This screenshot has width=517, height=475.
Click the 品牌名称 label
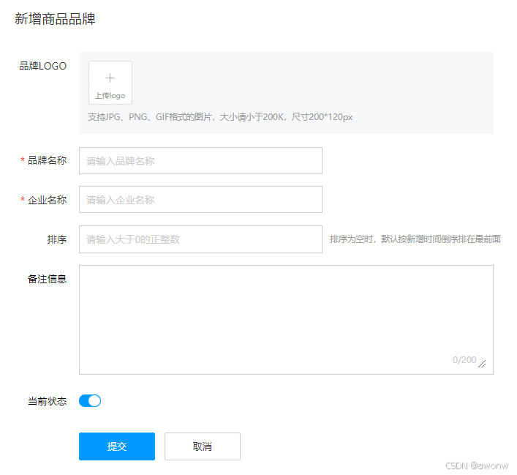coord(47,160)
